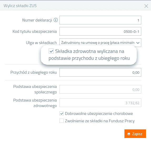Image resolution: width=151 pixels, height=143 pixels.
Task: Click the 'Ulga w składkach' label
Action: coord(41,43)
